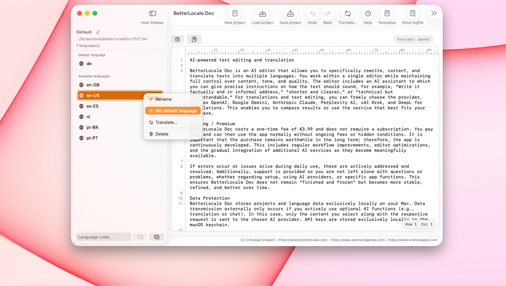506x286 pixels.
Task: Click the New project toolbar icon
Action: click(235, 14)
